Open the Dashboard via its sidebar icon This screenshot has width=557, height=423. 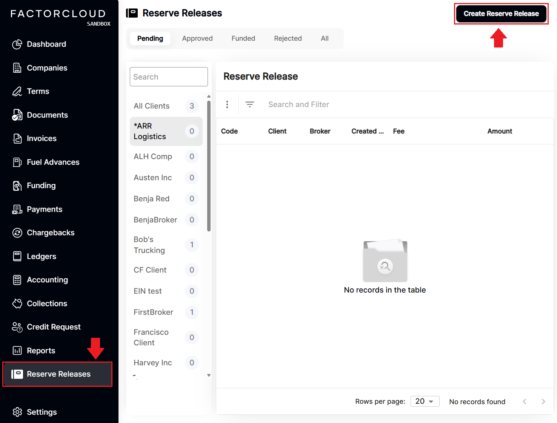(x=17, y=44)
